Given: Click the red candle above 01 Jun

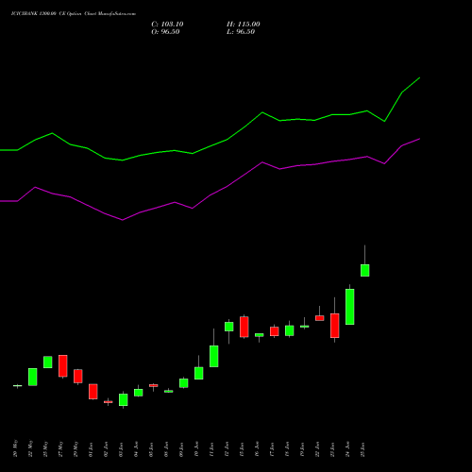Looking at the screenshot, I should (93, 392).
